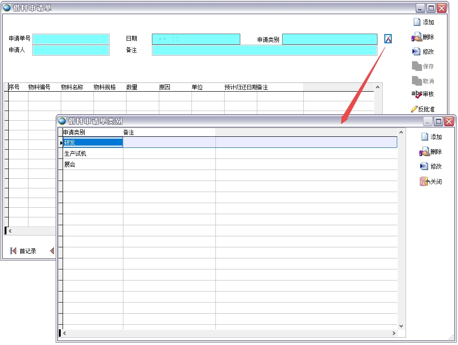Open category lookup icon beside 申请类别 field
The height and width of the screenshot is (345, 458).
pos(388,39)
